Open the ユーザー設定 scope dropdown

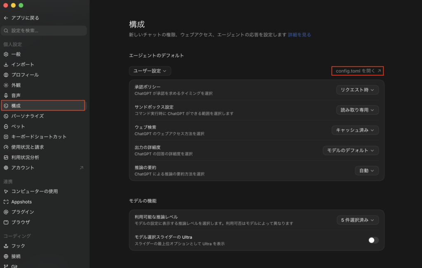tap(150, 71)
